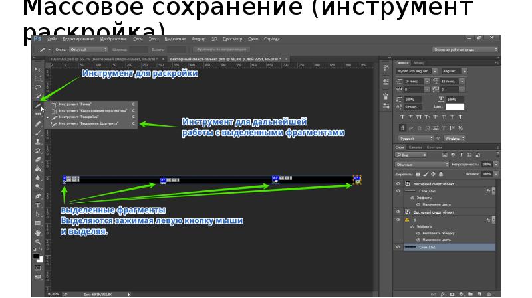Select the Move tool in the toolbar
The height and width of the screenshot is (298, 532).
click(38, 69)
